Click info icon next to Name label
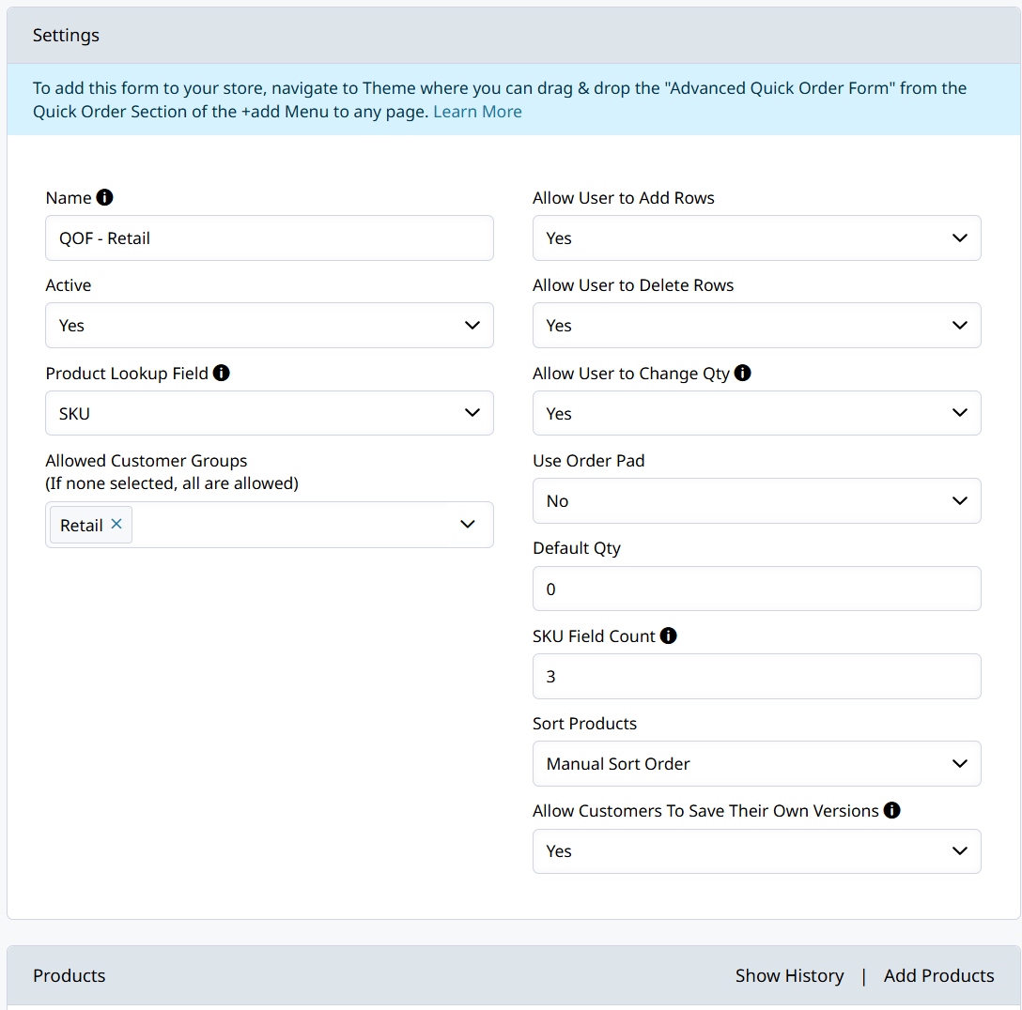Viewport: 1022px width, 1010px height. click(x=104, y=197)
